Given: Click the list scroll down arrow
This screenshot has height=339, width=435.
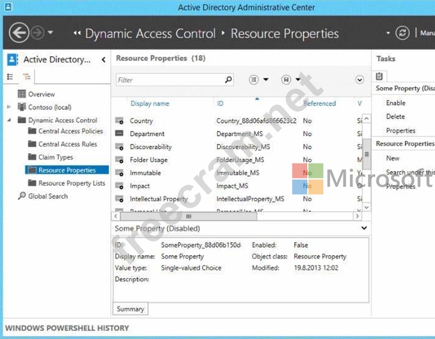Looking at the screenshot, I should pos(367,207).
